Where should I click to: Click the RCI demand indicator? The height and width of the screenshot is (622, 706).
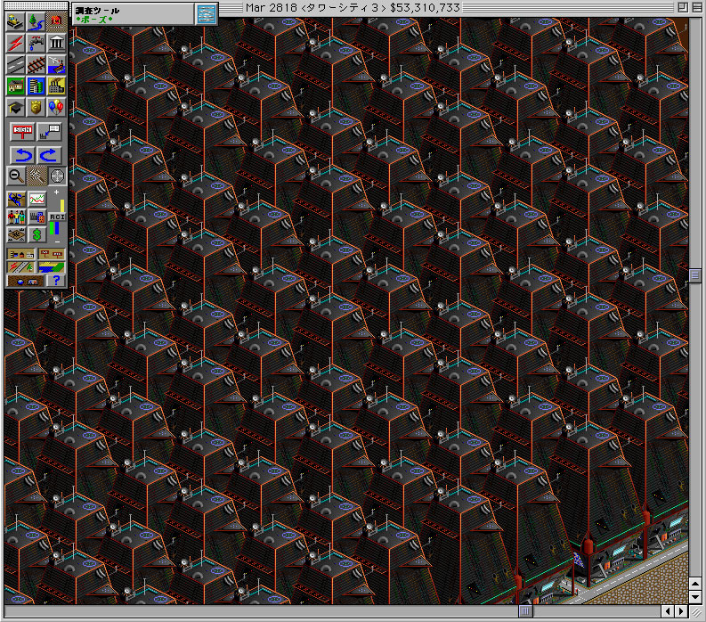click(x=57, y=217)
